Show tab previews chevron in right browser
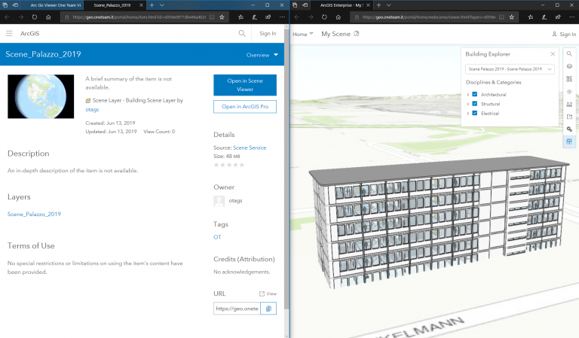The width and height of the screenshot is (579, 338). tap(388, 5)
